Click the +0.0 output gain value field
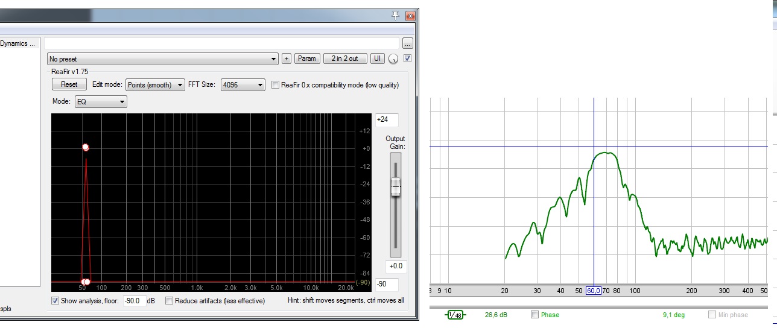 [397, 266]
